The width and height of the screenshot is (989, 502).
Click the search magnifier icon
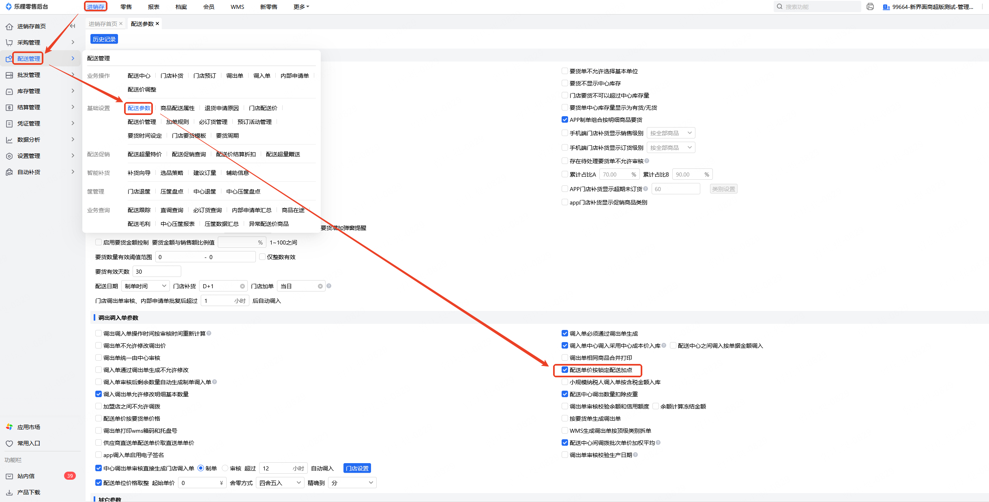tap(779, 6)
